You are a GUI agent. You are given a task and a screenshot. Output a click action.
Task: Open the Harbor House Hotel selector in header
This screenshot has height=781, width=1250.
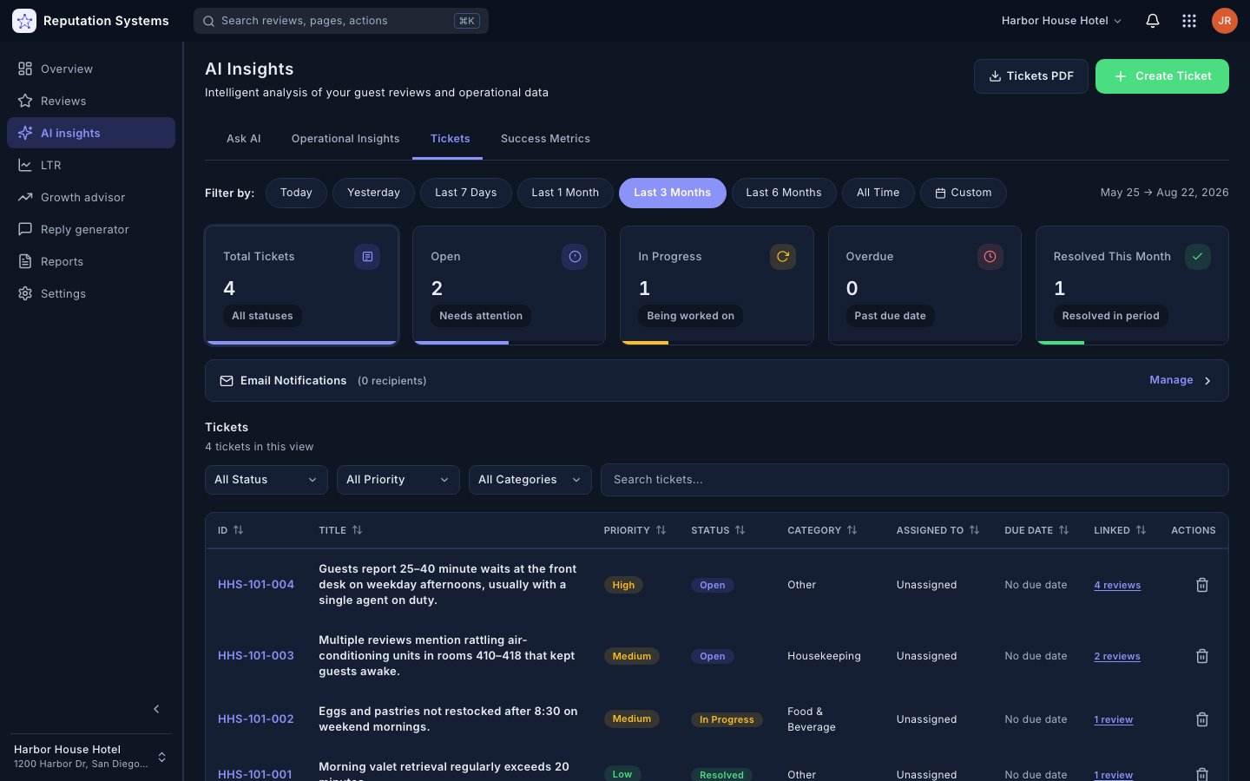tap(1062, 21)
